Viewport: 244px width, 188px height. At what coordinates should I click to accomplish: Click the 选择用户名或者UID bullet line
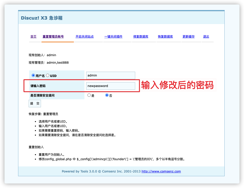[53, 121]
